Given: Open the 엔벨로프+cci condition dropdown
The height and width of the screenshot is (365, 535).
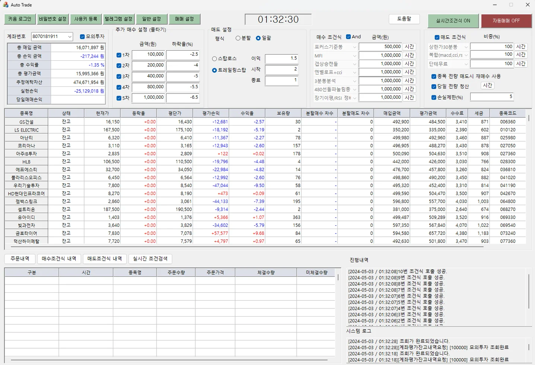Looking at the screenshot, I should 354,72.
